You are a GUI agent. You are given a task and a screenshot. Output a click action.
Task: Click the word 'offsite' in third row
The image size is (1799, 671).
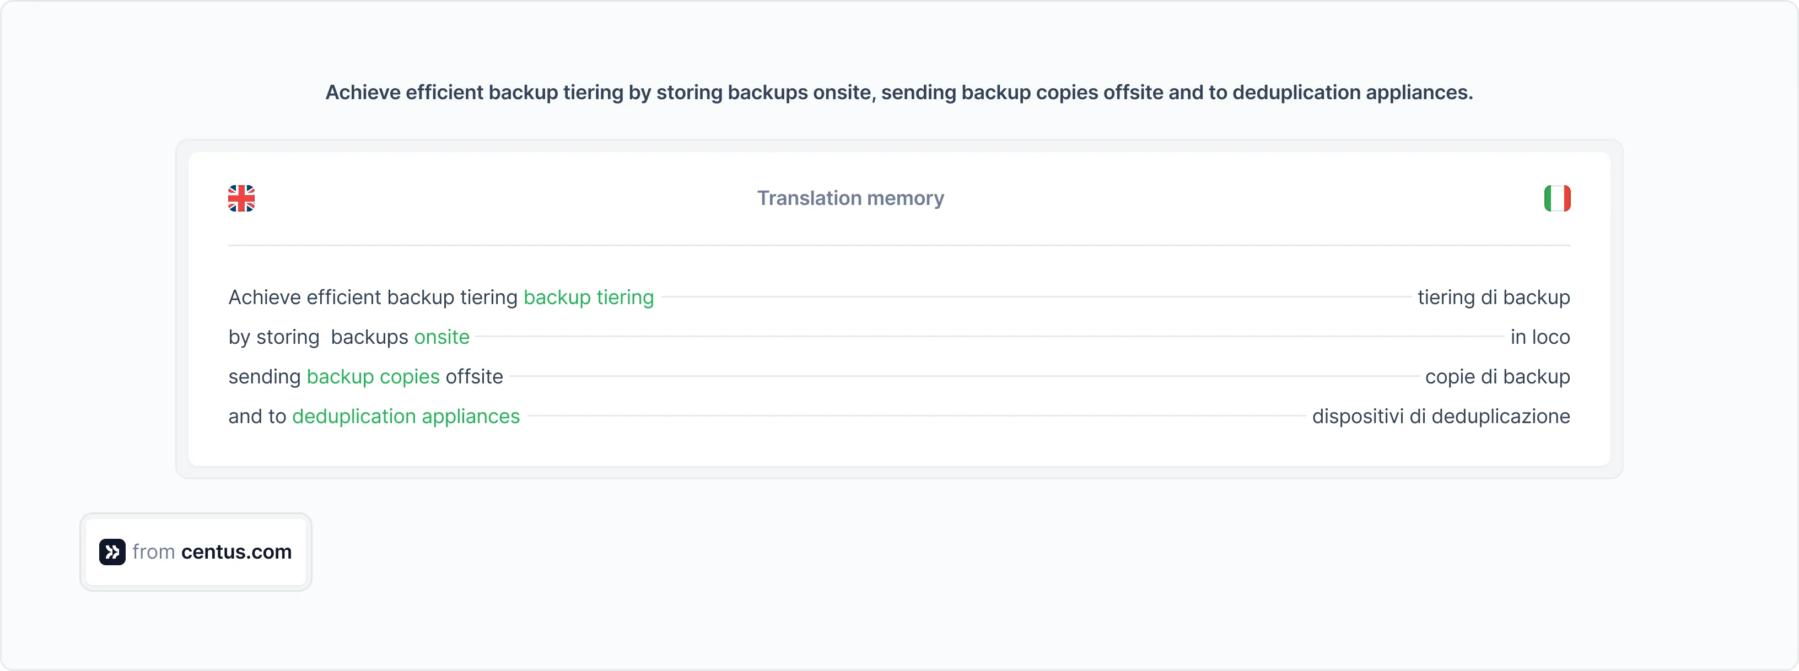474,377
